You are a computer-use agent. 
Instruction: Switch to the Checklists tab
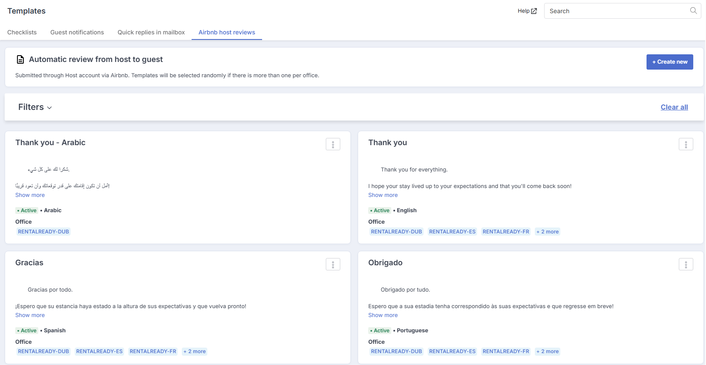(22, 32)
